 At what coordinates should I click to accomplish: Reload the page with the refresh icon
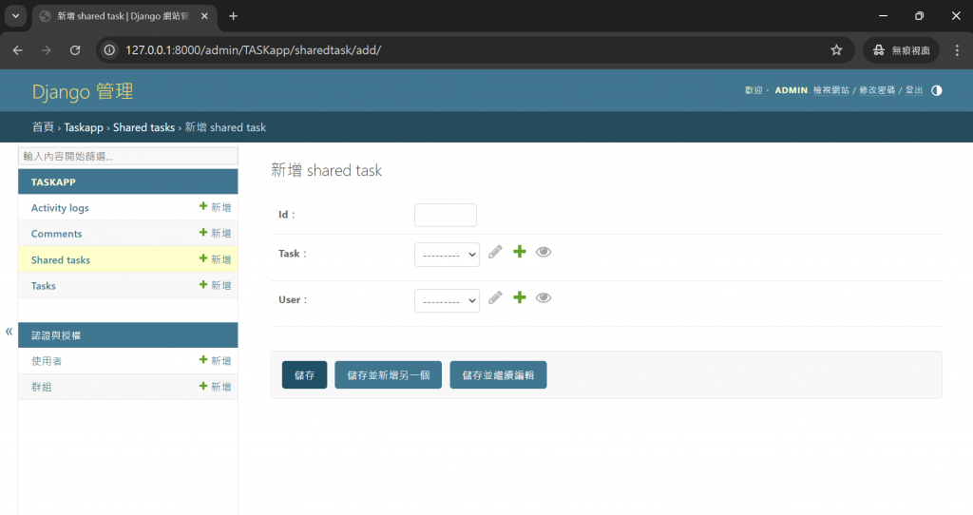tap(75, 50)
